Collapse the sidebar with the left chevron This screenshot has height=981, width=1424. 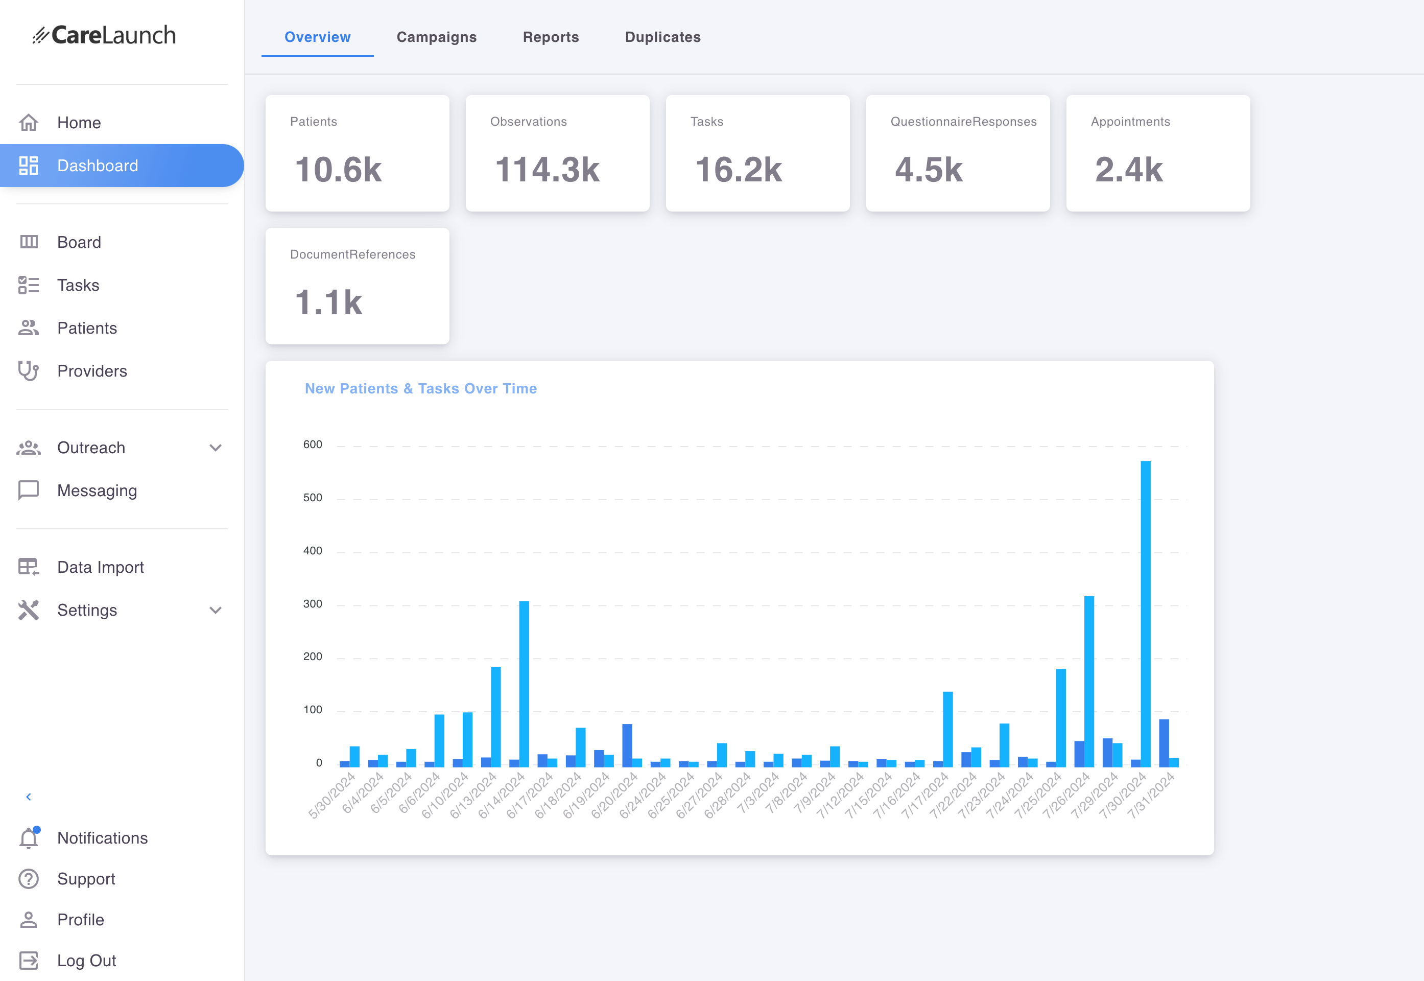tap(28, 797)
